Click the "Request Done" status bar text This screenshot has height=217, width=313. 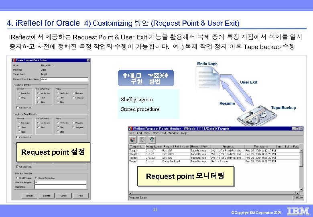coord(138,198)
